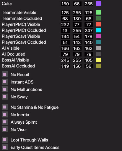Toggle Early Quest Items Access checkbox

[5, 147]
